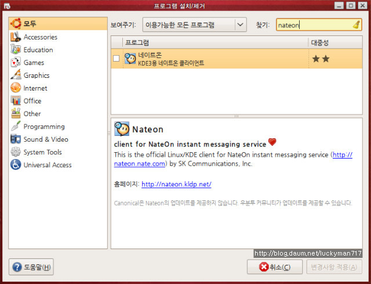Viewport: 371px width, 284px height.
Task: Click the Games cards icon
Action: tap(16, 62)
